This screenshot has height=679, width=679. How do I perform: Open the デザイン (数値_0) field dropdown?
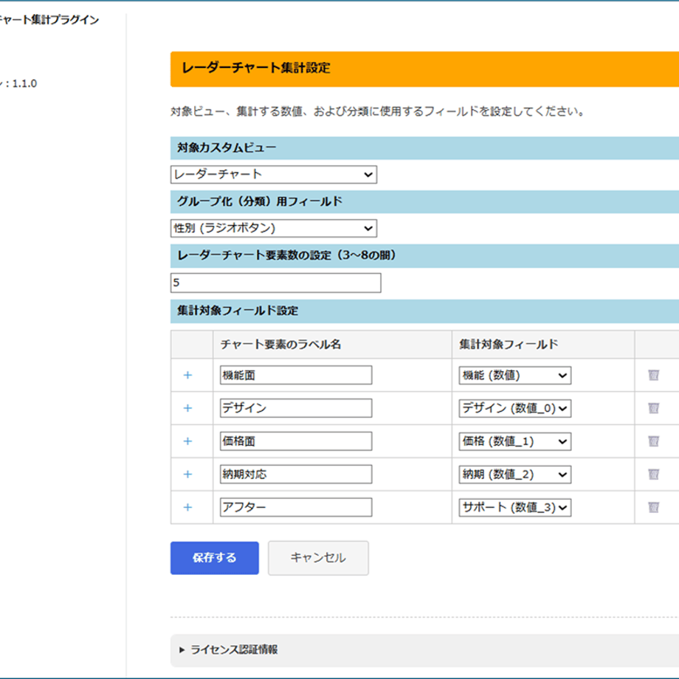(515, 408)
